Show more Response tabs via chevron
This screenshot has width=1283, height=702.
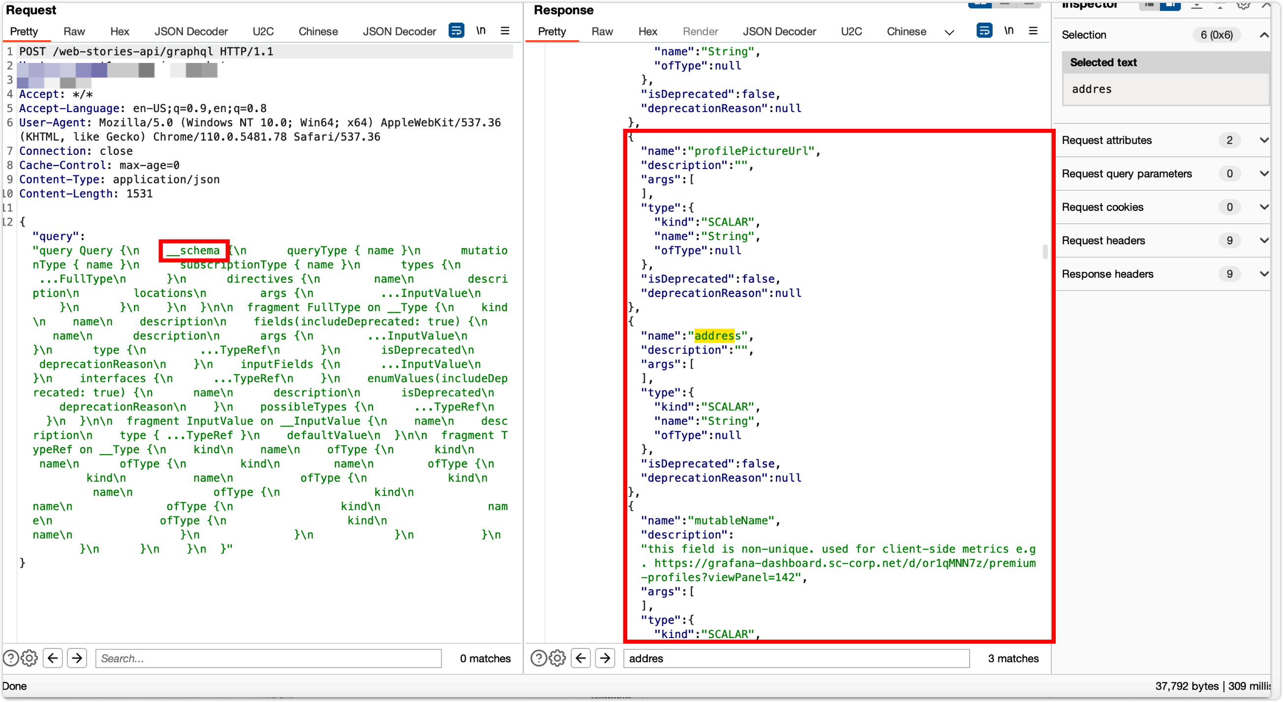pos(949,32)
